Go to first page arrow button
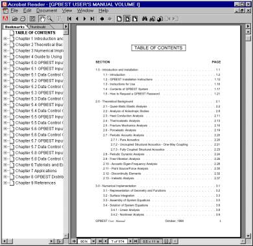The height and width of the screenshot is (246, 253). click(x=69, y=19)
